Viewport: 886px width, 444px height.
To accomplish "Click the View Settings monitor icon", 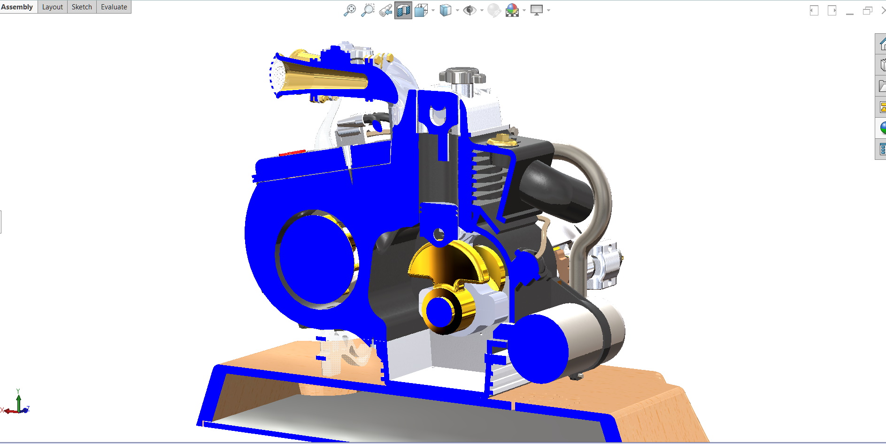I will click(x=536, y=10).
